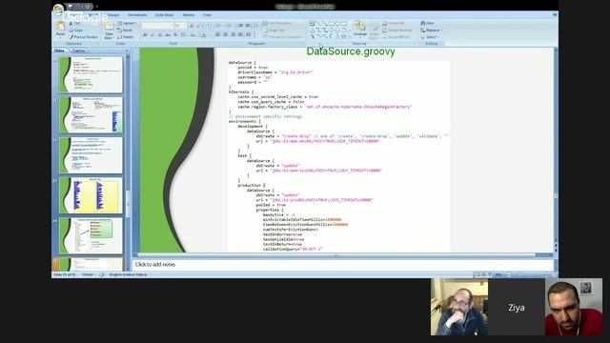Image resolution: width=610 pixels, height=343 pixels.
Task: Switch to the Outline pane tab
Action: [78, 50]
